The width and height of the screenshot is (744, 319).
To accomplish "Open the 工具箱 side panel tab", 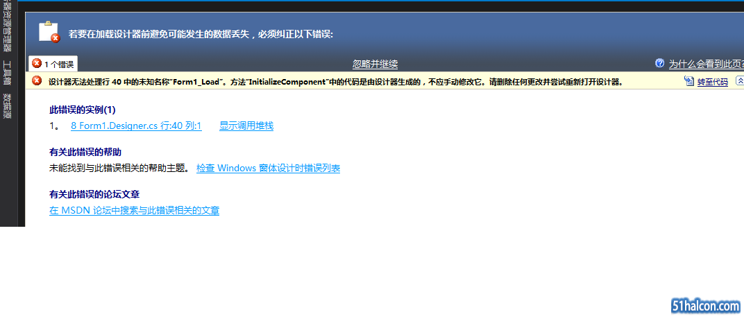I will [7, 73].
